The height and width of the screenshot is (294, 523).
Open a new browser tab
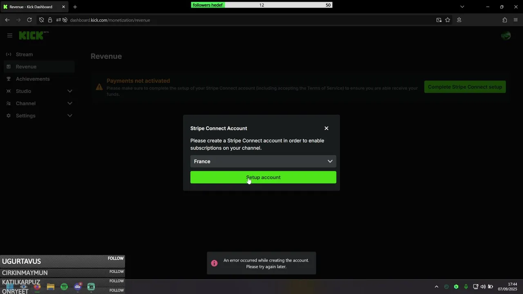[x=75, y=7]
